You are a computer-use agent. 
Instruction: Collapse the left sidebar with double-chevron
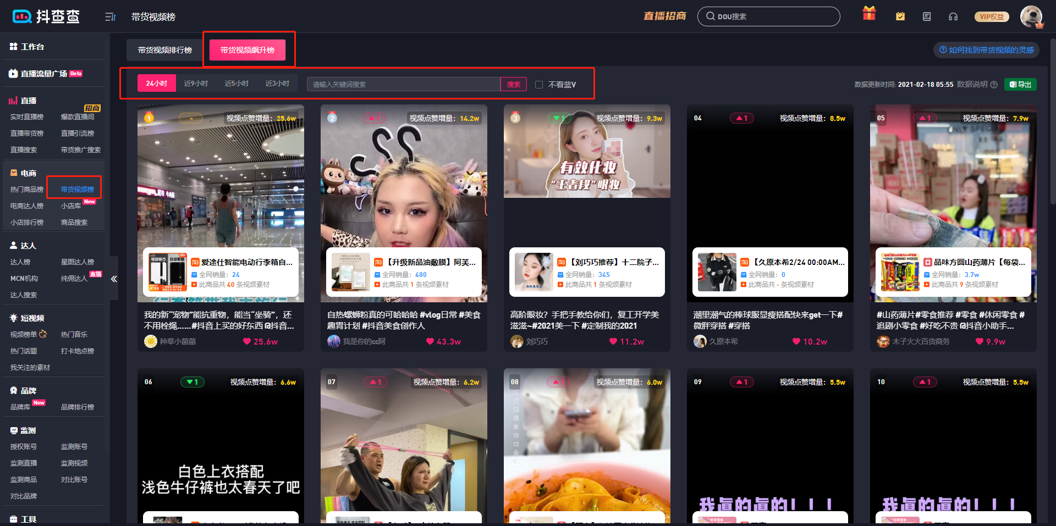(x=114, y=279)
